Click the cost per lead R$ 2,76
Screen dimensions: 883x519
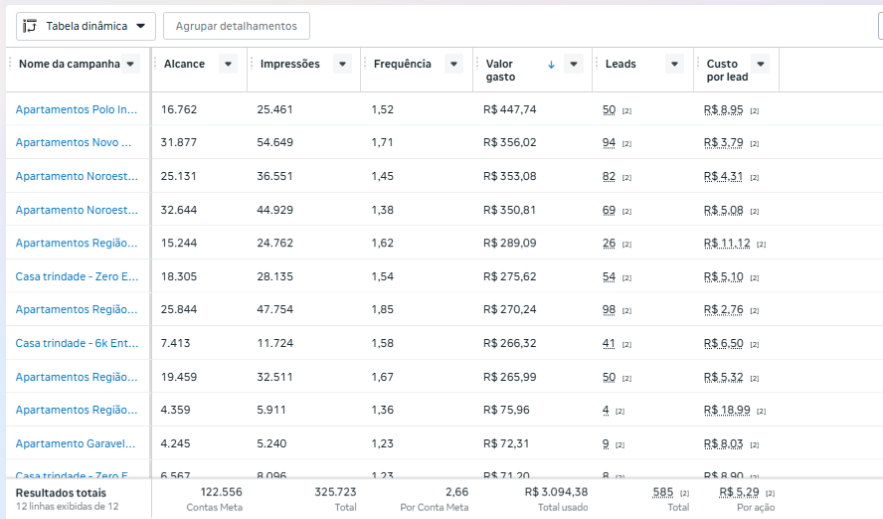(x=724, y=309)
